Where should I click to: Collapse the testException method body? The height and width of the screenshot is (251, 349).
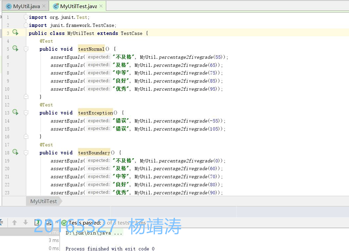[x=26, y=113]
